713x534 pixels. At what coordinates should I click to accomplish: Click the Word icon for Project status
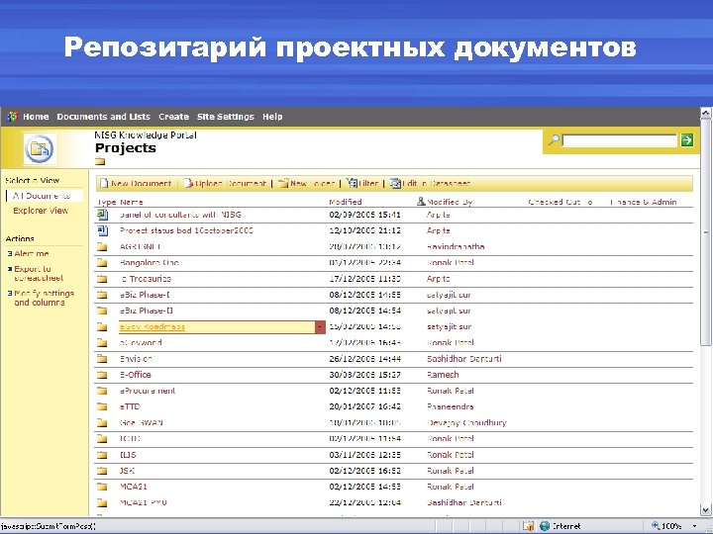(103, 230)
